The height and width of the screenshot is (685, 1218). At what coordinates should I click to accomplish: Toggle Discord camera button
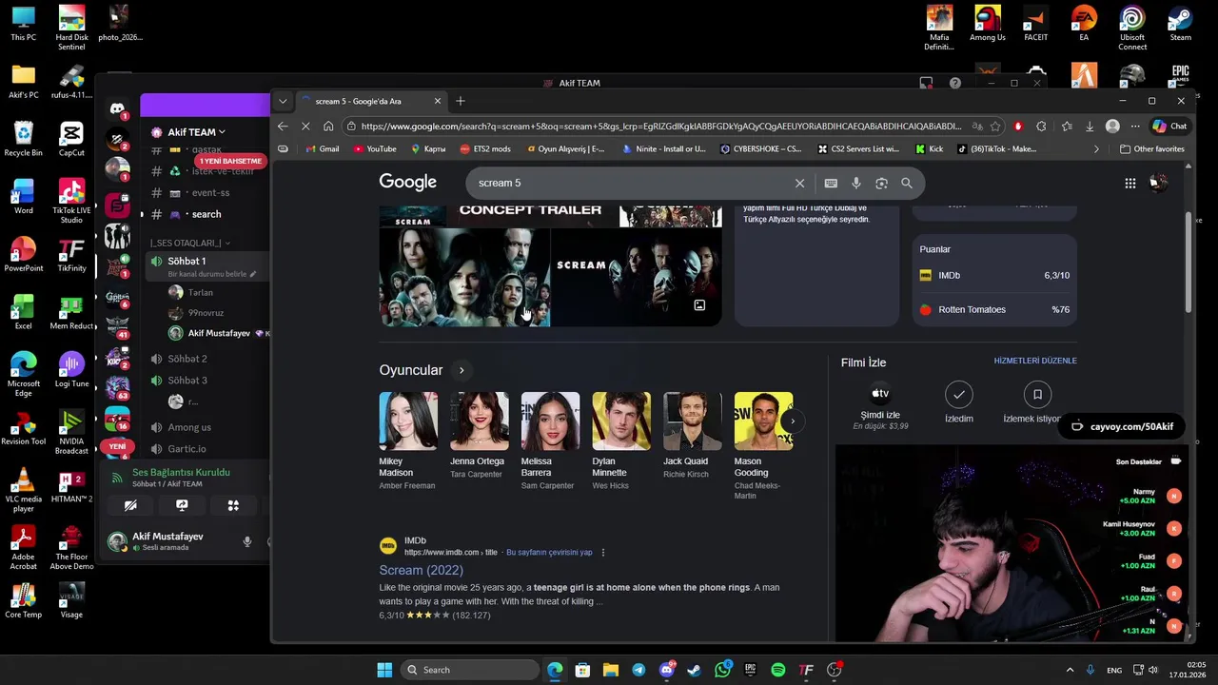(x=130, y=505)
